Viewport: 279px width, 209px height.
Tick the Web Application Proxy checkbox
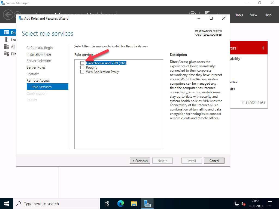pyautogui.click(x=82, y=72)
